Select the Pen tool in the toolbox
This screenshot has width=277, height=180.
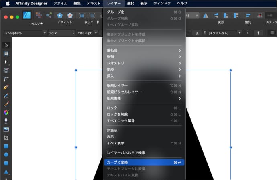point(6,87)
